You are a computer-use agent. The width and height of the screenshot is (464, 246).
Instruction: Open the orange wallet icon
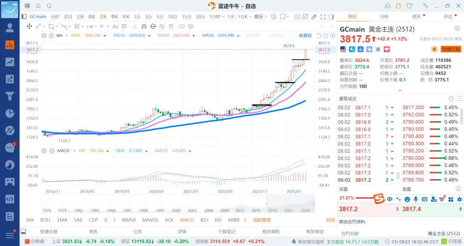(398, 6)
